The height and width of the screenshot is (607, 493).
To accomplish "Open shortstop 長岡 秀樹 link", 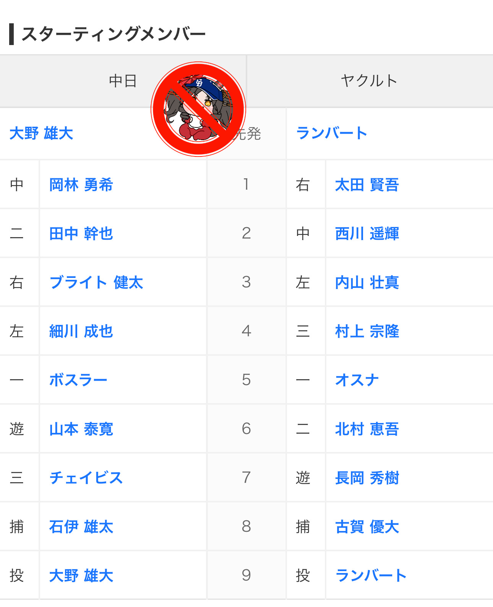I will click(x=367, y=478).
